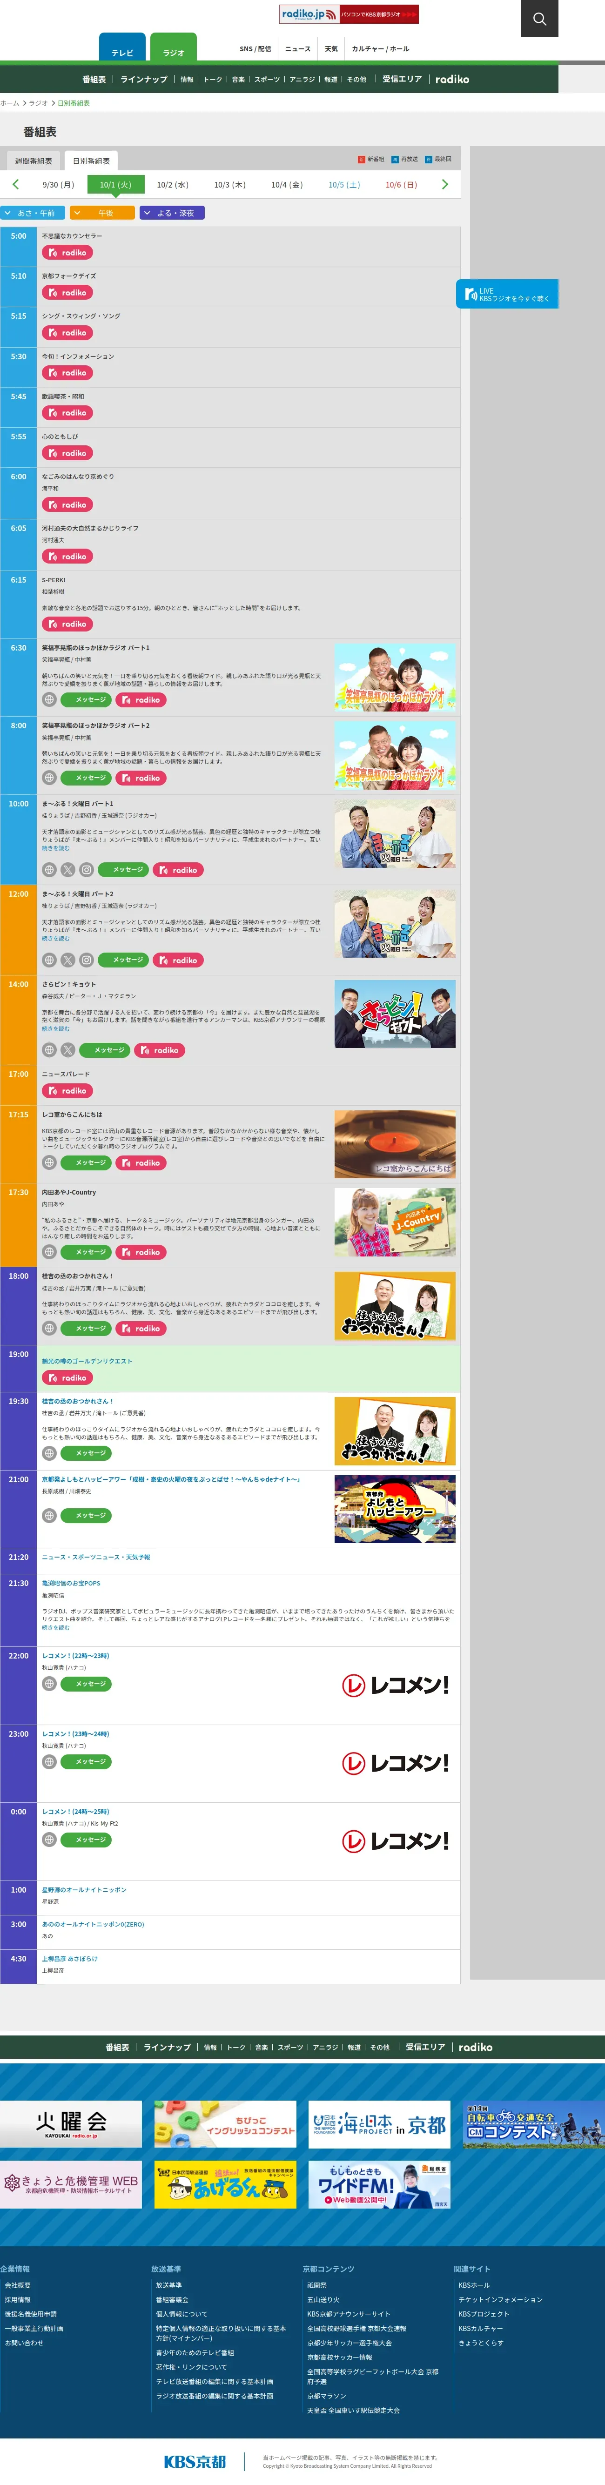This screenshot has width=605, height=2485.
Task: Open globe icon for ま〜ぶる！火曜日 パート2
Action: pyautogui.click(x=49, y=960)
